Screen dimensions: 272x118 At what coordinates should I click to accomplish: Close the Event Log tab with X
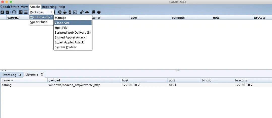[20, 75]
